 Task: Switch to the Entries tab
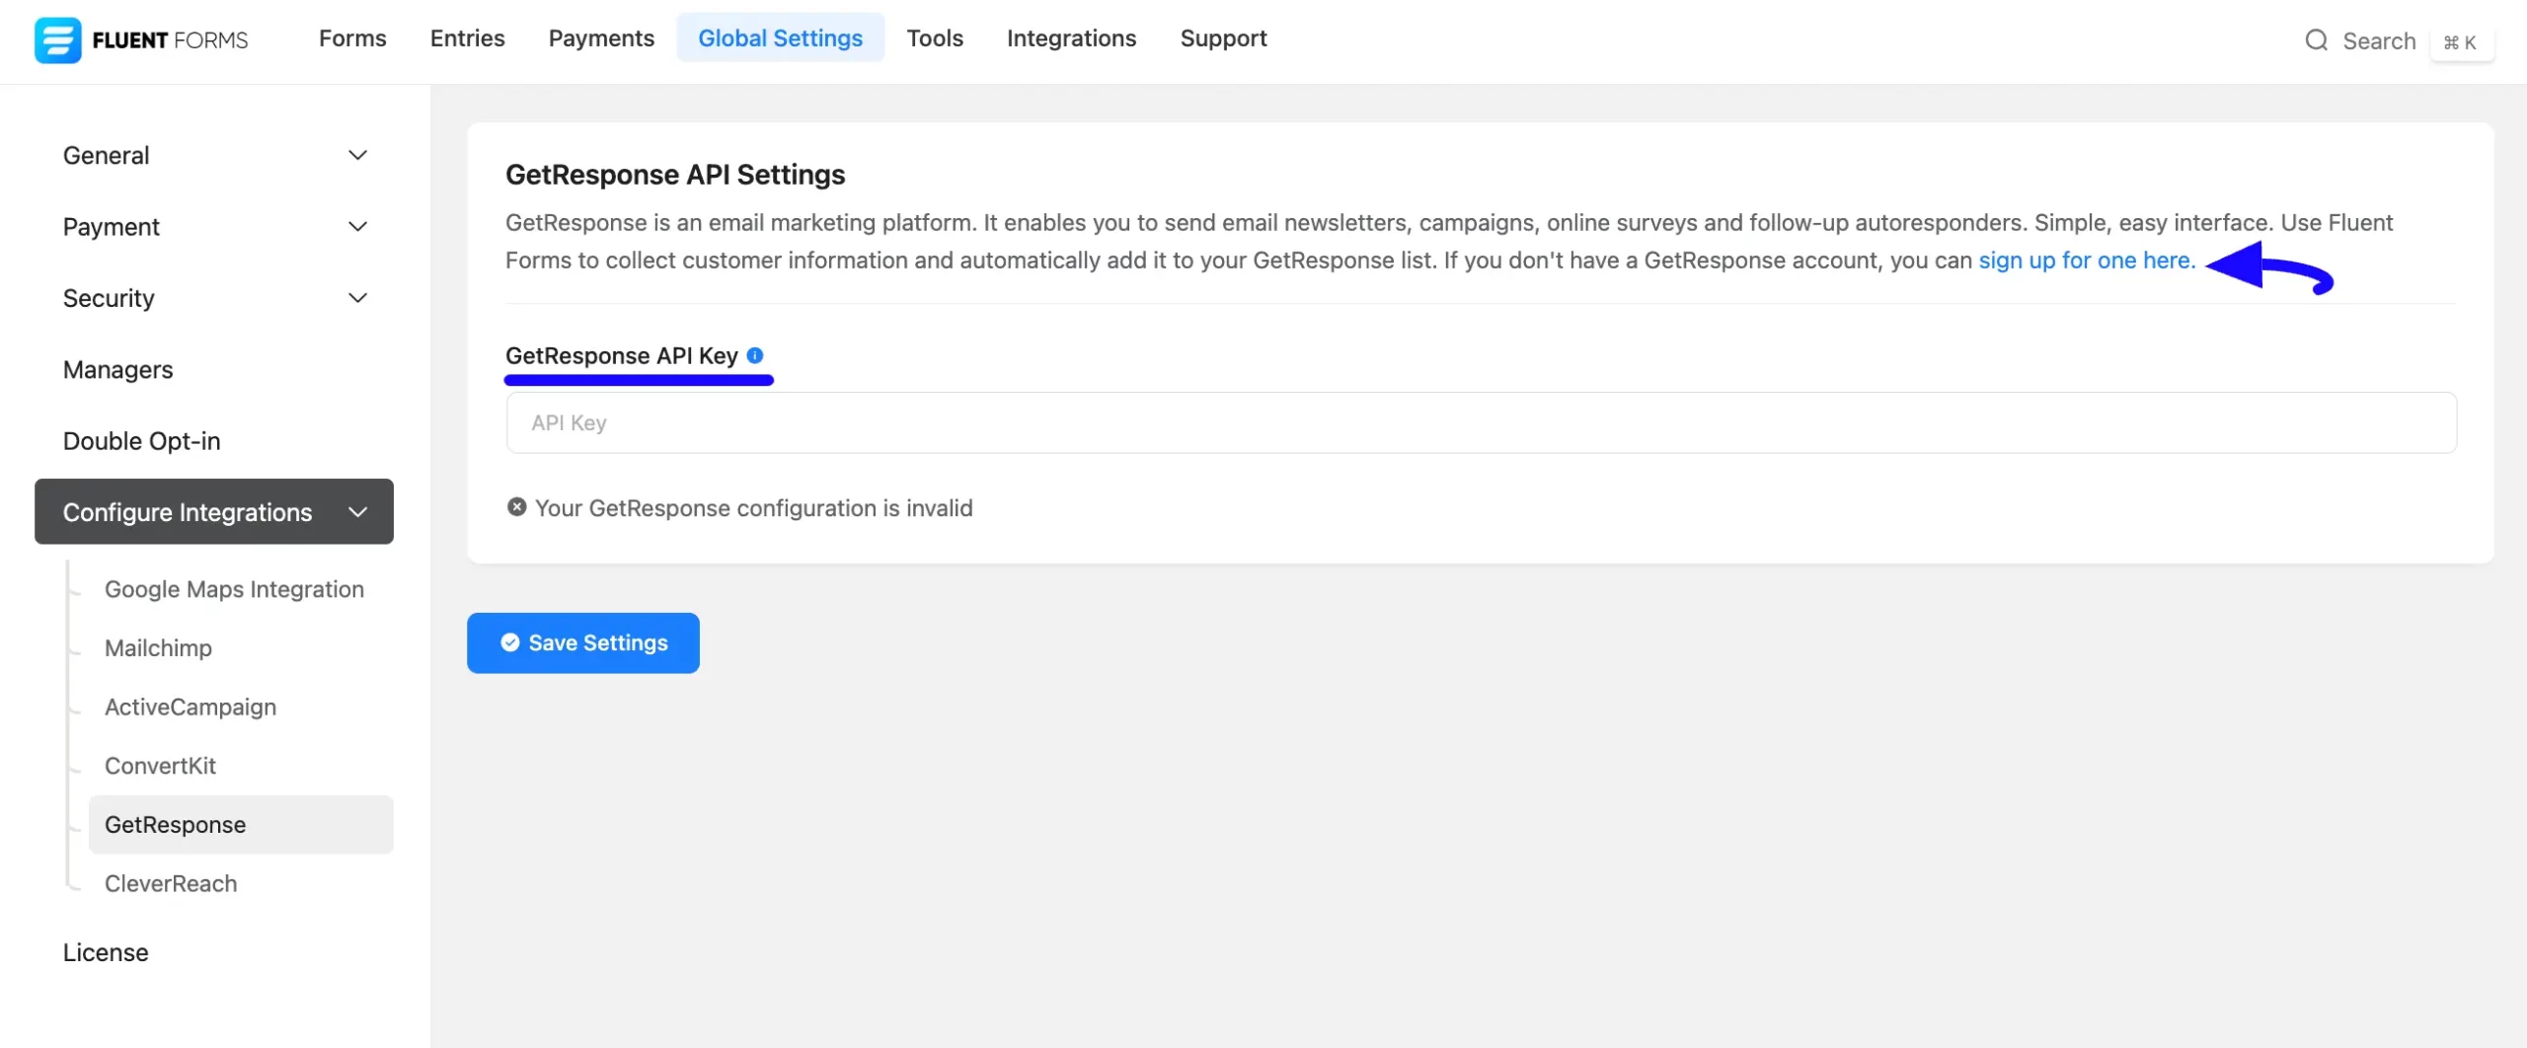point(466,37)
